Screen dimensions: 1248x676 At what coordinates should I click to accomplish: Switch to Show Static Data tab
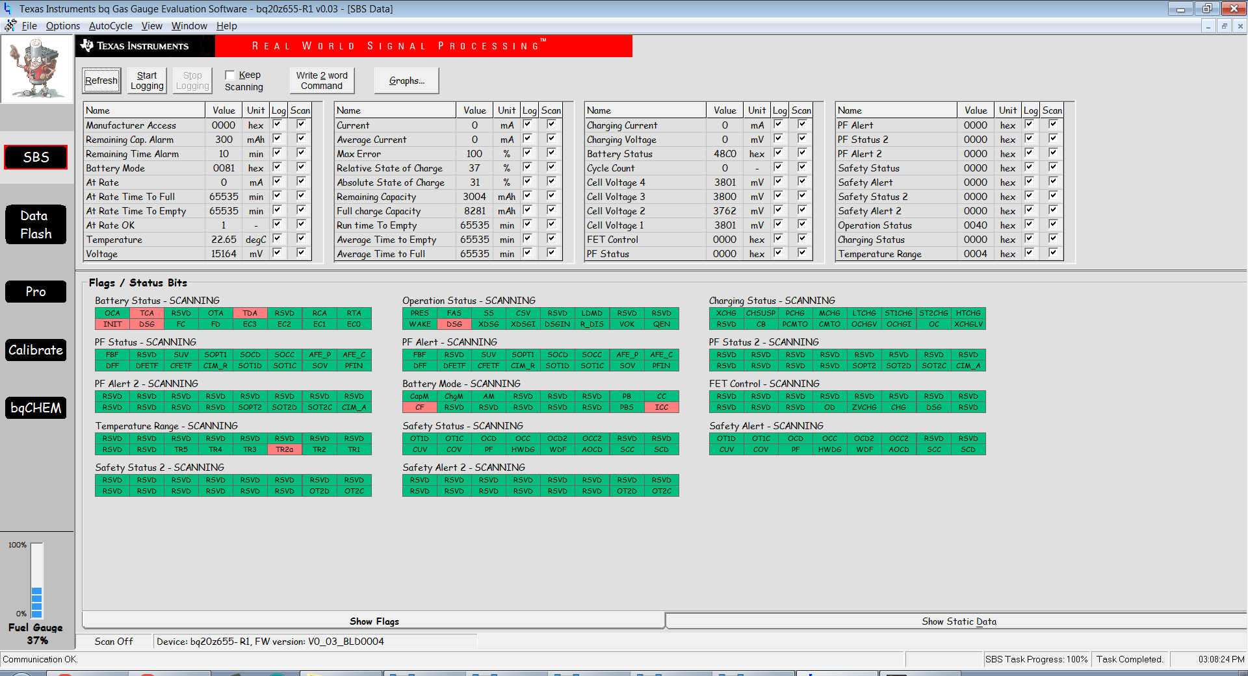[x=959, y=621]
